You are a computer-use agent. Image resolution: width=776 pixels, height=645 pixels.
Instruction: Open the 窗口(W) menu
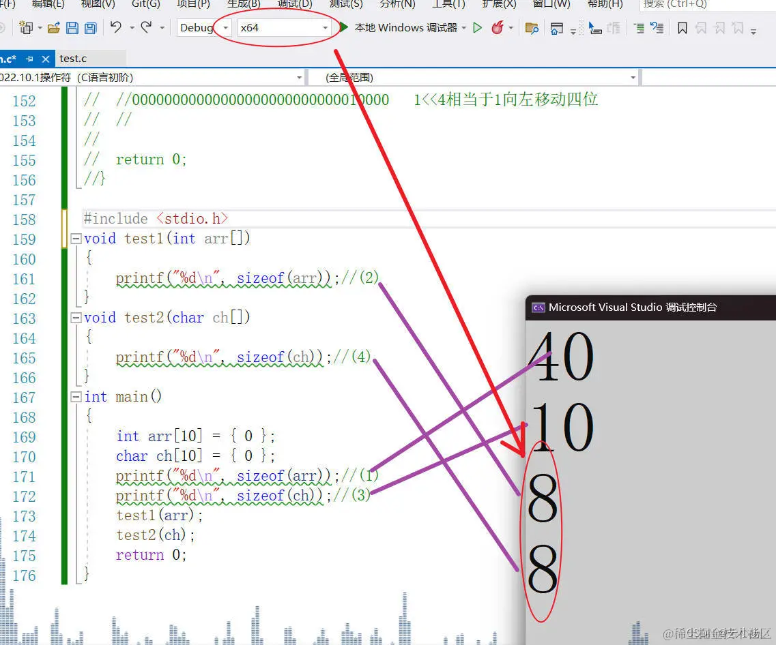click(551, 4)
